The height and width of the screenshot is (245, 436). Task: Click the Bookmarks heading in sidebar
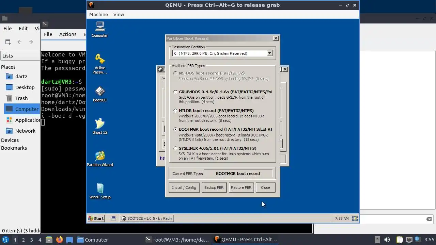coord(14,148)
